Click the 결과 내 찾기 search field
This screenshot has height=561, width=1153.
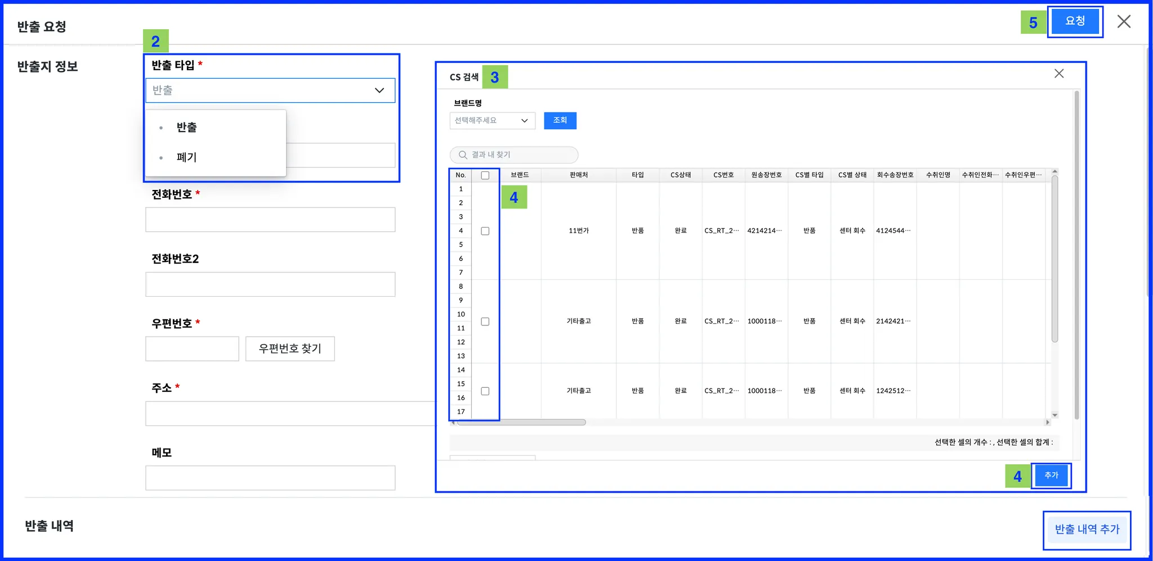click(x=514, y=155)
